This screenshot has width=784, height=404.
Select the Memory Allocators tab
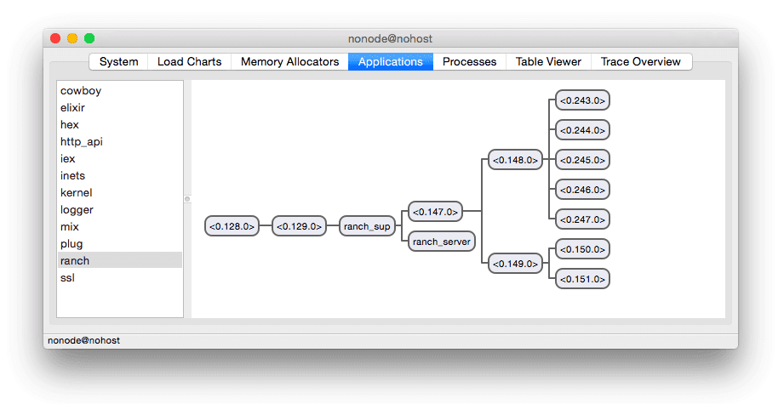point(289,62)
